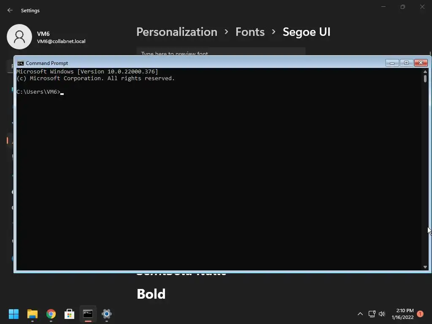Maximize the Command Prompt window

(x=406, y=63)
